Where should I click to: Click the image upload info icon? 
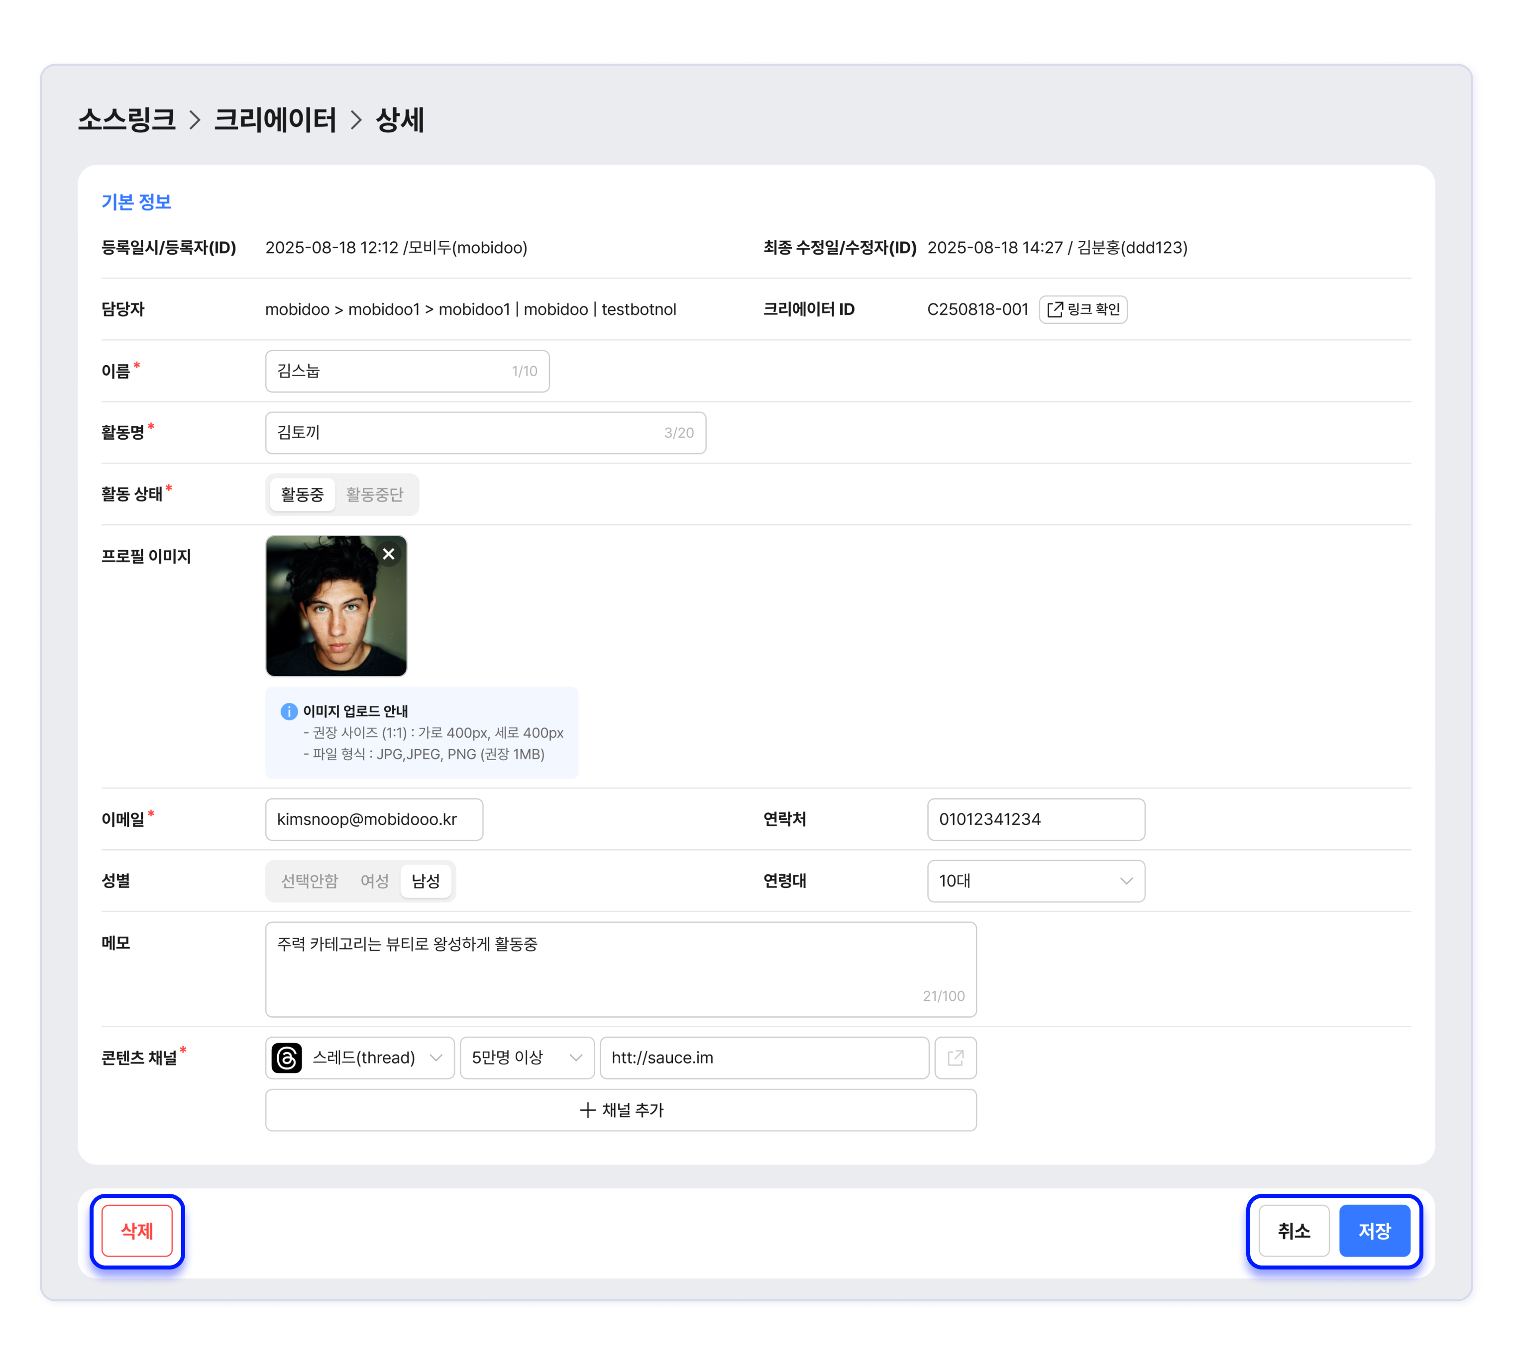point(289,711)
